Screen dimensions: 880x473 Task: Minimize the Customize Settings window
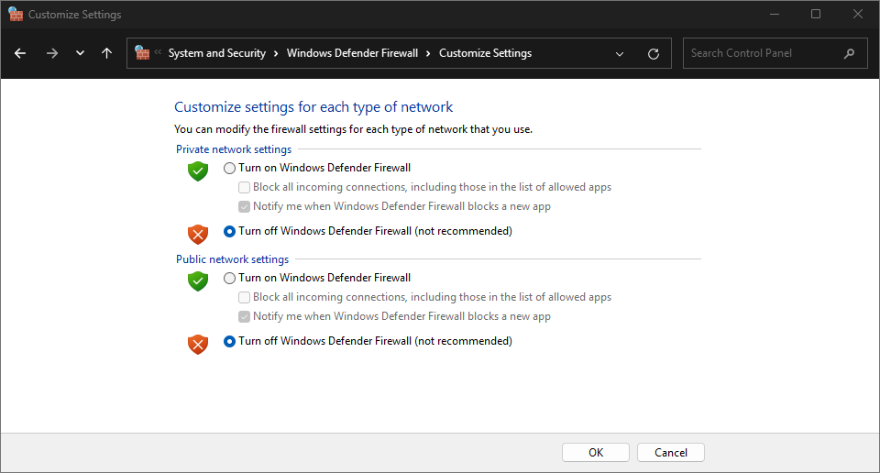point(775,14)
